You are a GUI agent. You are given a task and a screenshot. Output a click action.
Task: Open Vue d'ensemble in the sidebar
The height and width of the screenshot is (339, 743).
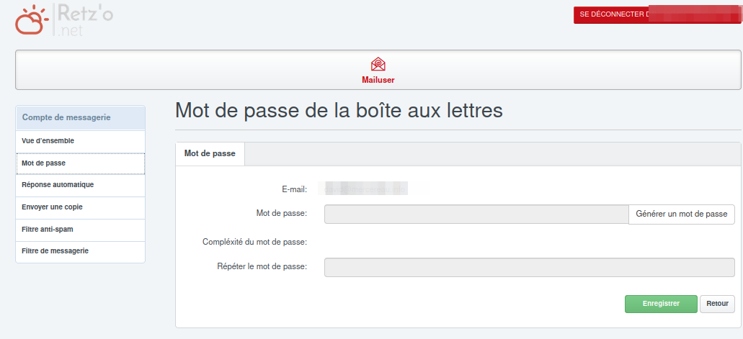pyautogui.click(x=48, y=141)
